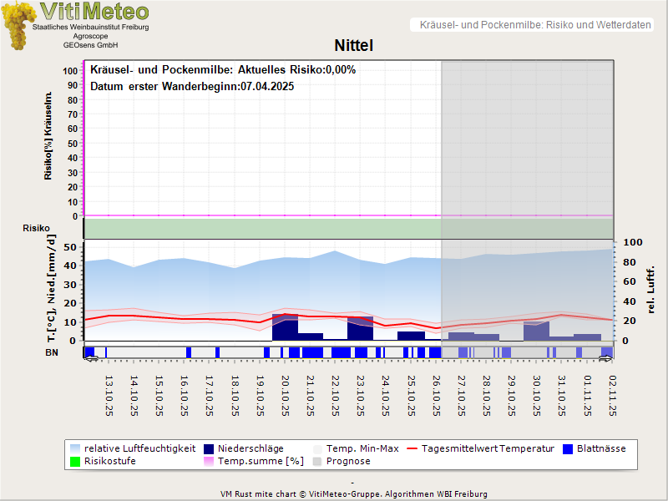Click the blue Blattnässe legend swatch
This screenshot has height=501, width=668.
tap(569, 448)
